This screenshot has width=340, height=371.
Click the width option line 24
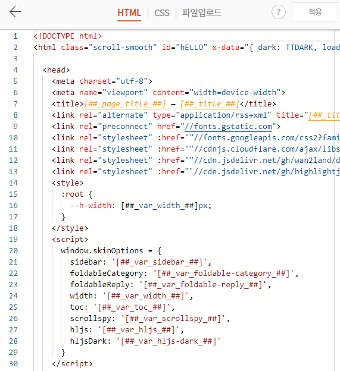pos(132,296)
